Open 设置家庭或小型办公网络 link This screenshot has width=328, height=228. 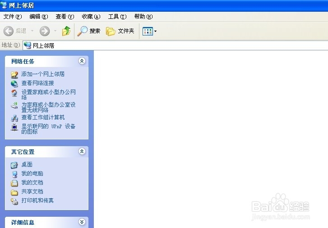pyautogui.click(x=49, y=94)
